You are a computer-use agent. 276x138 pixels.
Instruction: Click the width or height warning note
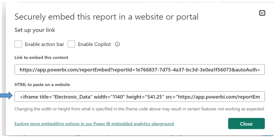[139, 109]
